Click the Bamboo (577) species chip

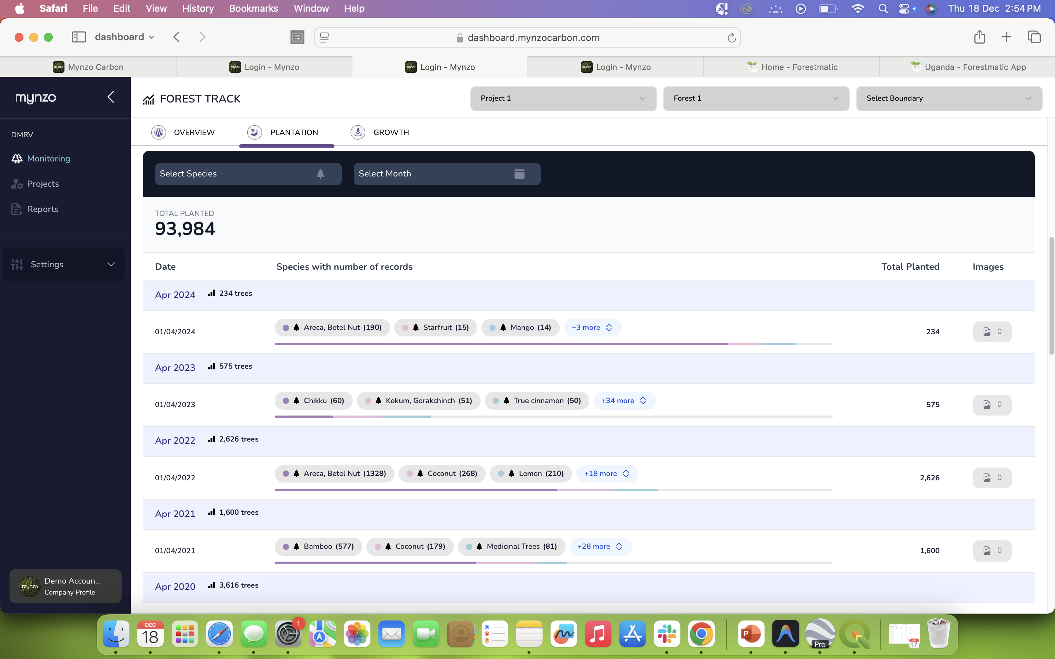(318, 547)
